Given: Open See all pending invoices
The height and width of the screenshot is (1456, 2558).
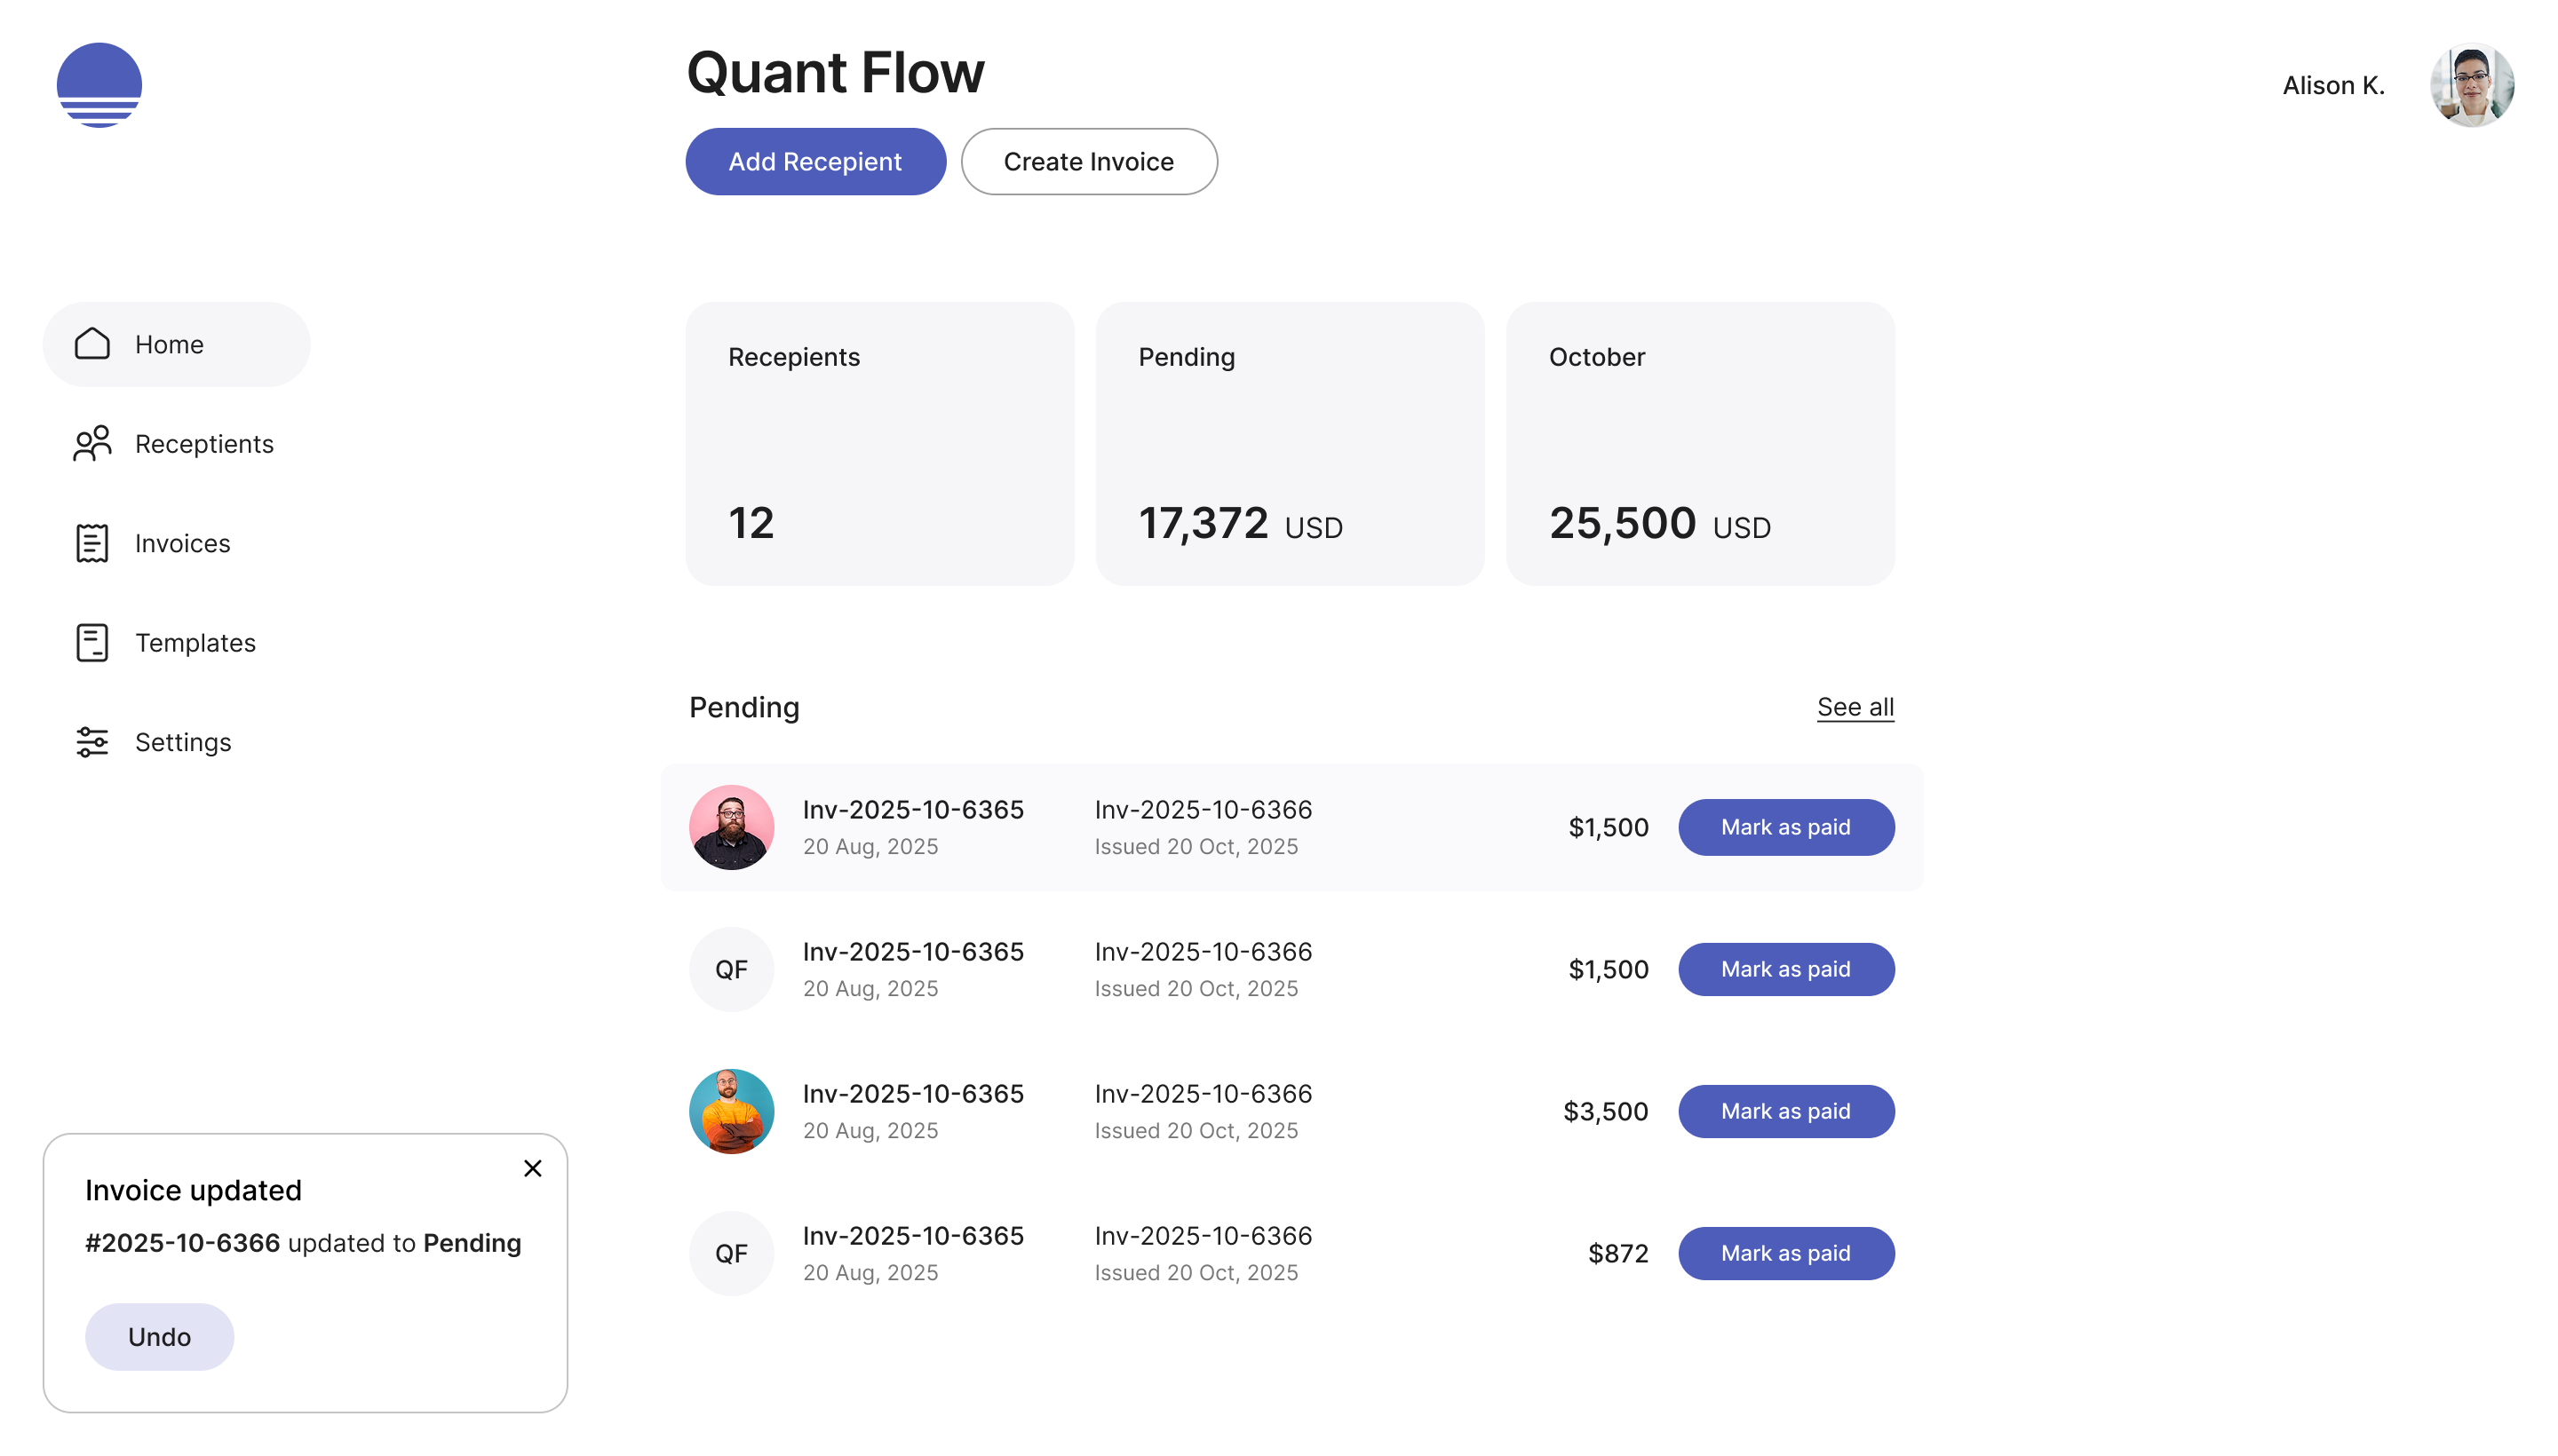Looking at the screenshot, I should coord(1855,707).
